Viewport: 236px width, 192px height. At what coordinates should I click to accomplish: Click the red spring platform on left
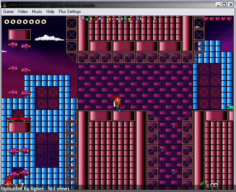(19, 119)
